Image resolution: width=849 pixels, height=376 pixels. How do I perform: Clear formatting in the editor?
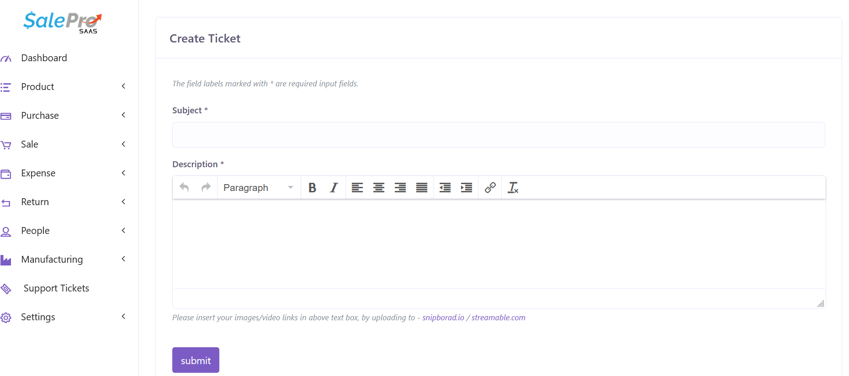[513, 188]
